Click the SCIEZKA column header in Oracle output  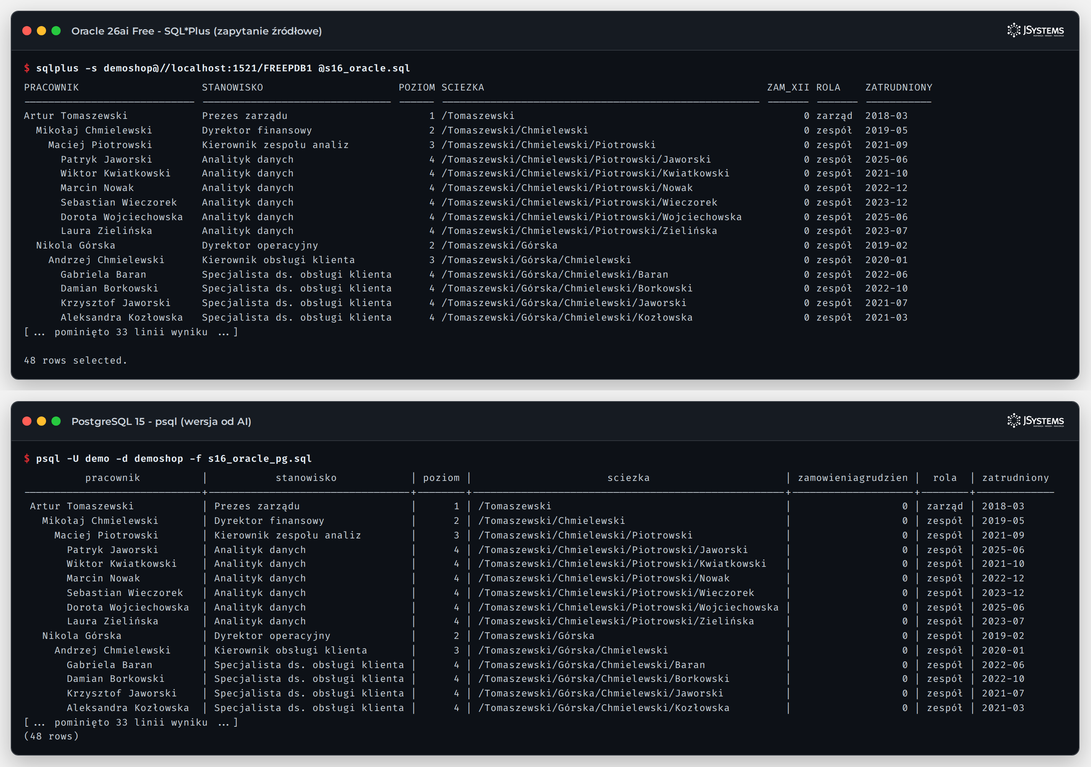tap(463, 88)
